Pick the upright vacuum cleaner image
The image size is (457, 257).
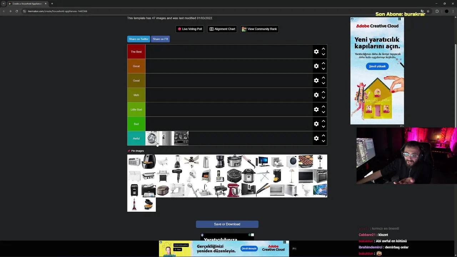(x=134, y=205)
